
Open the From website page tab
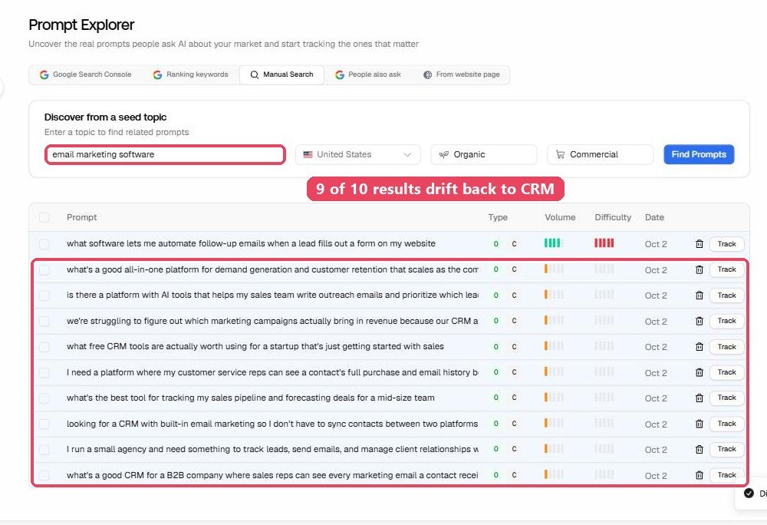[x=462, y=74]
